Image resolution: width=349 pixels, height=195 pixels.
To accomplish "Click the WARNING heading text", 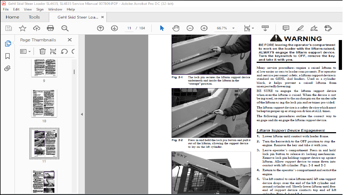I will coord(303,39).
